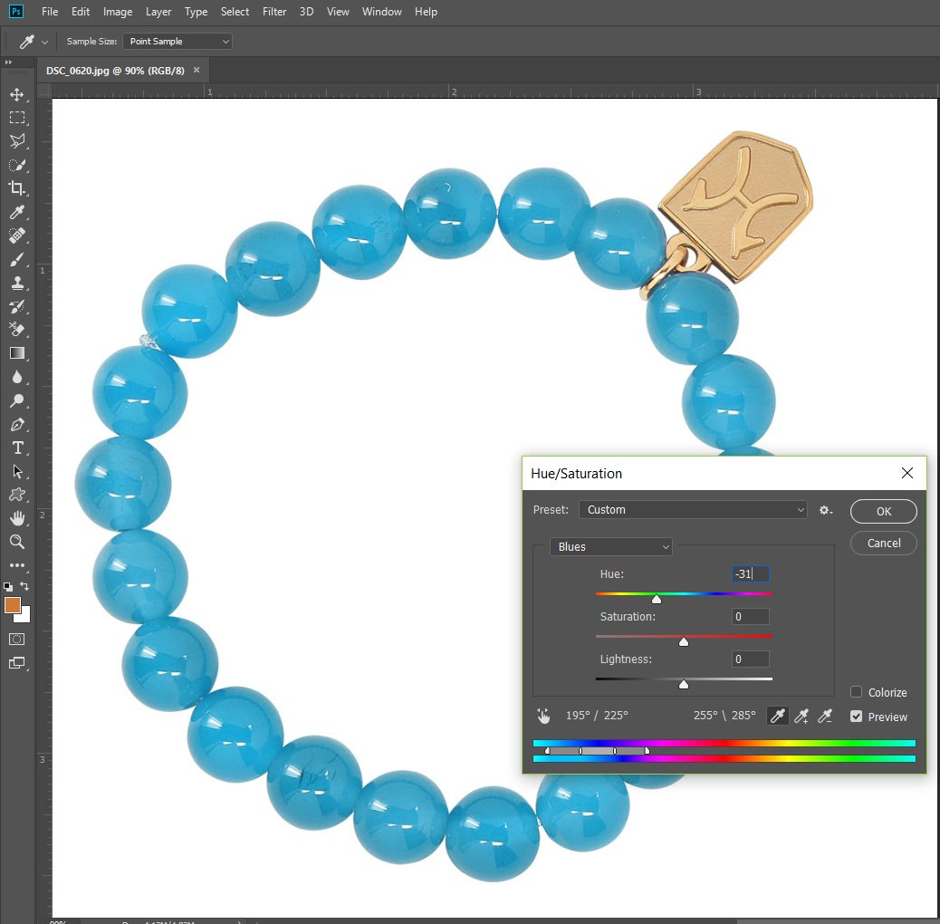Screen dimensions: 940x924
Task: Click the foreground color swatch
Action: 12,605
